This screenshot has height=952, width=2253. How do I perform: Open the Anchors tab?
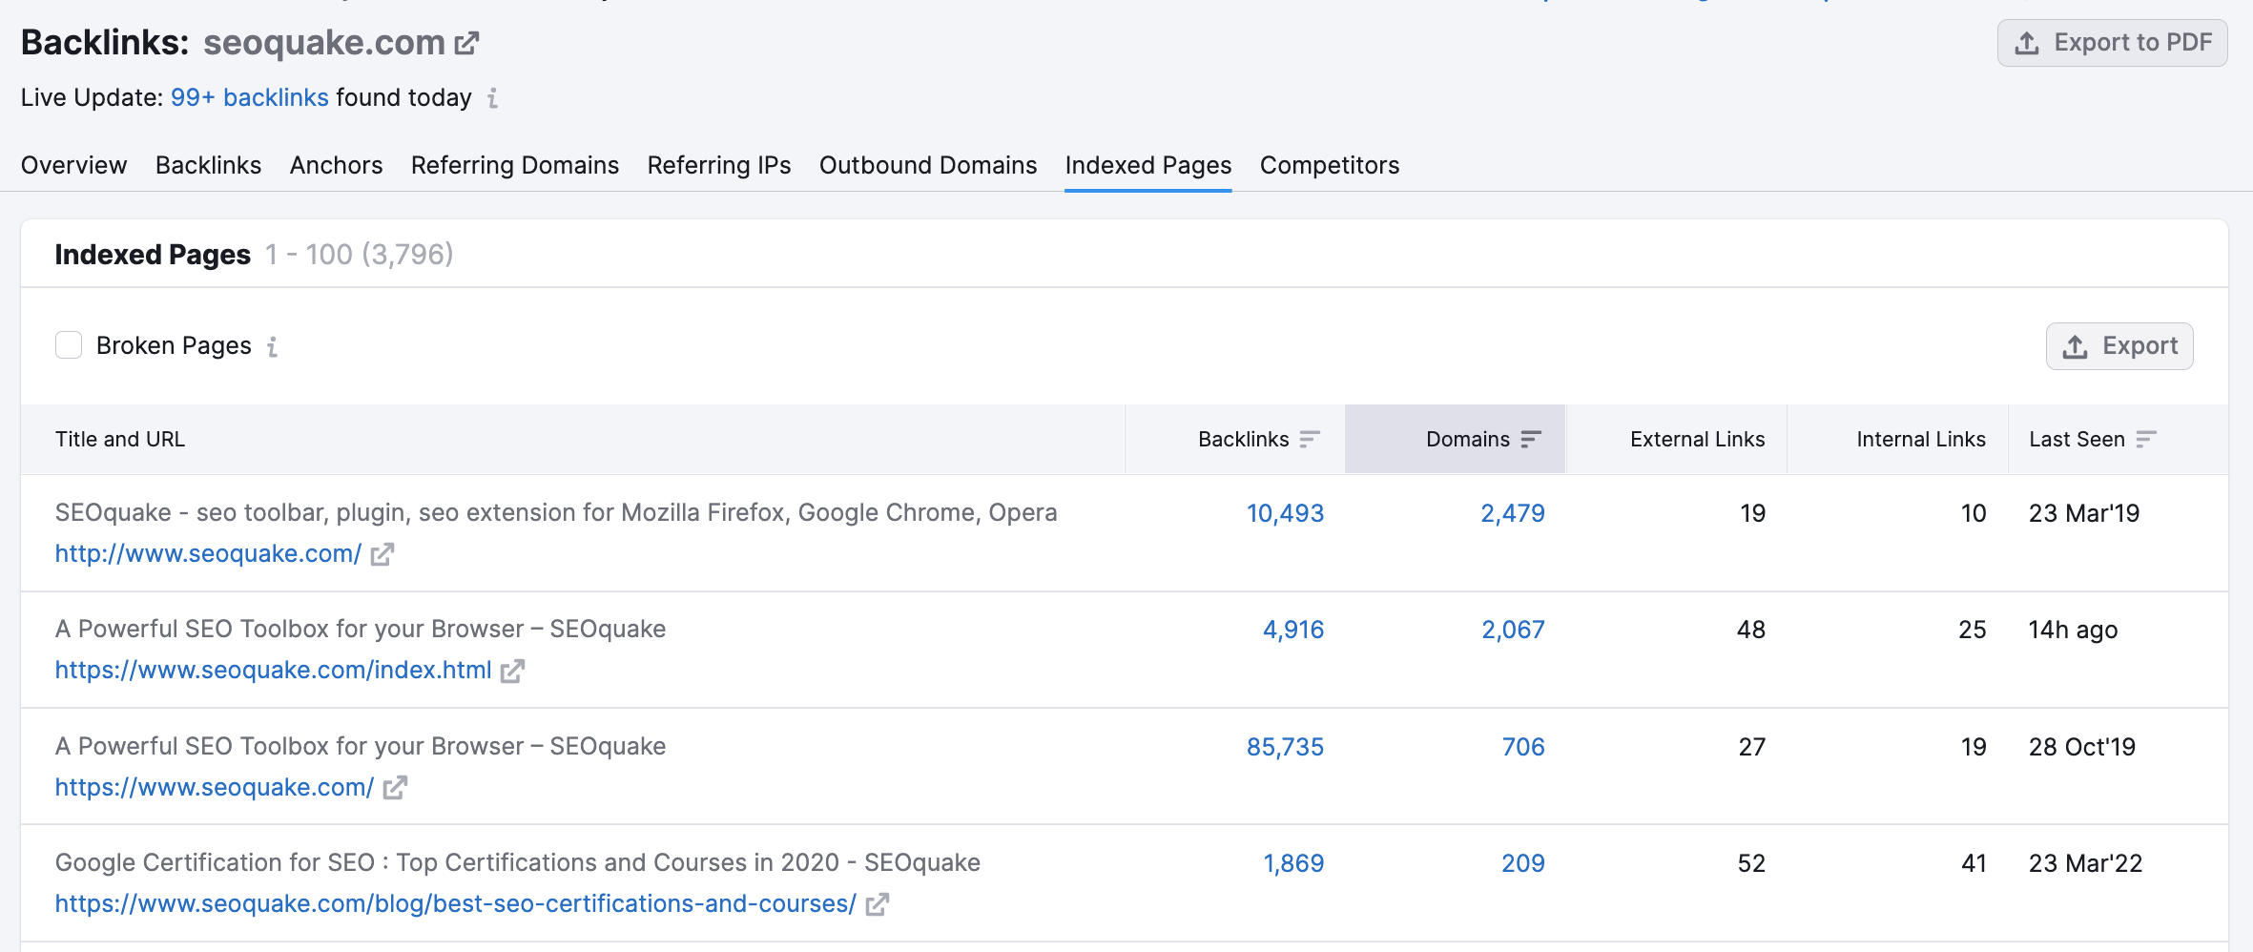[336, 165]
